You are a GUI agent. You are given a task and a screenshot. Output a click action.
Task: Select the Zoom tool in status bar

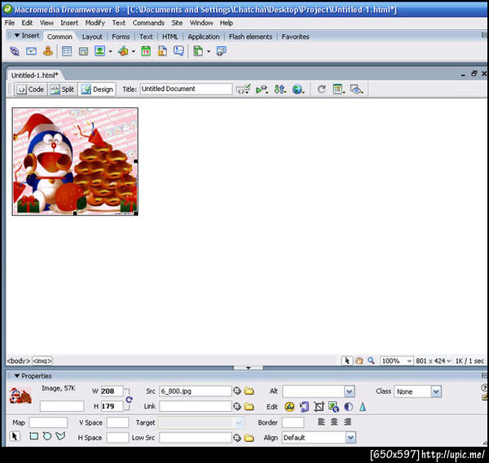tap(371, 360)
